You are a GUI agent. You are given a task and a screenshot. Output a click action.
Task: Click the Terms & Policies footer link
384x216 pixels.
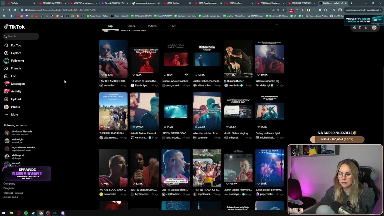coord(13,193)
